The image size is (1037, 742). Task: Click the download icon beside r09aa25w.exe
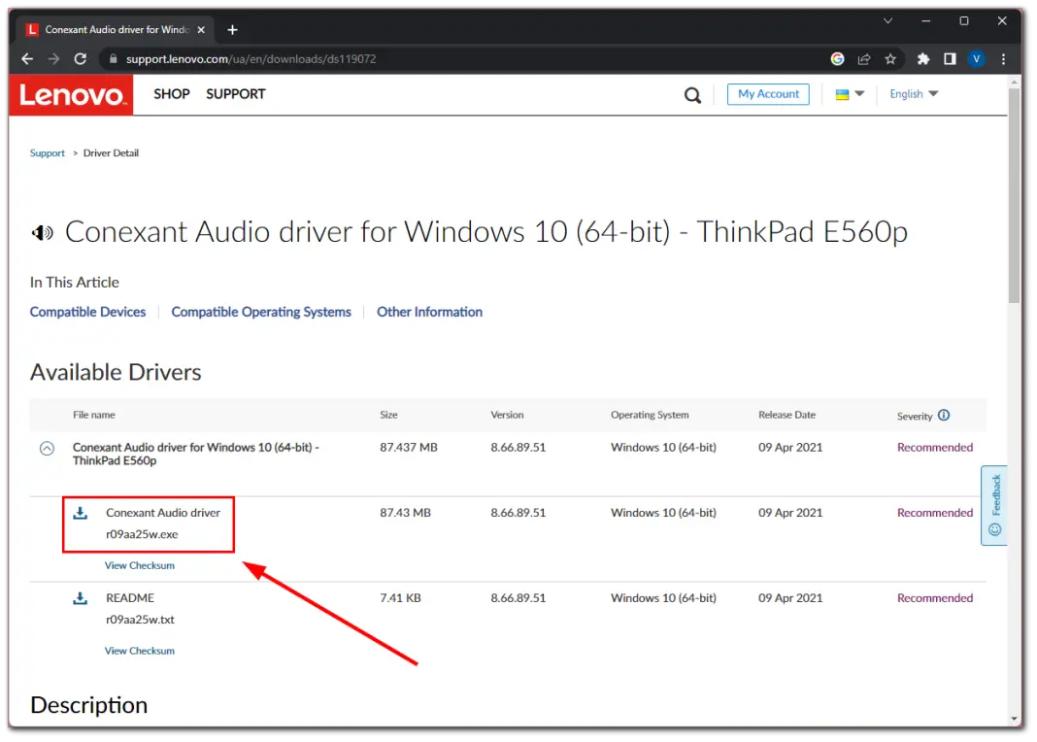80,512
